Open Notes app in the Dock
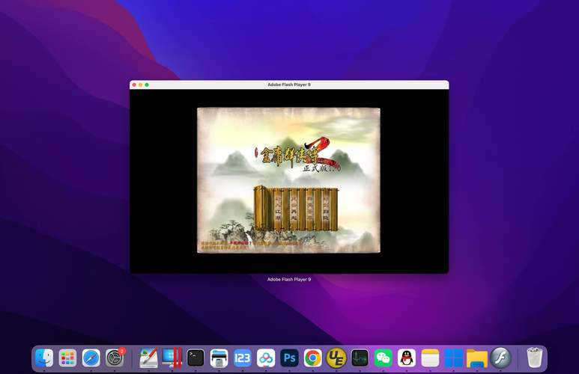Image resolution: width=579 pixels, height=374 pixels. coord(430,358)
